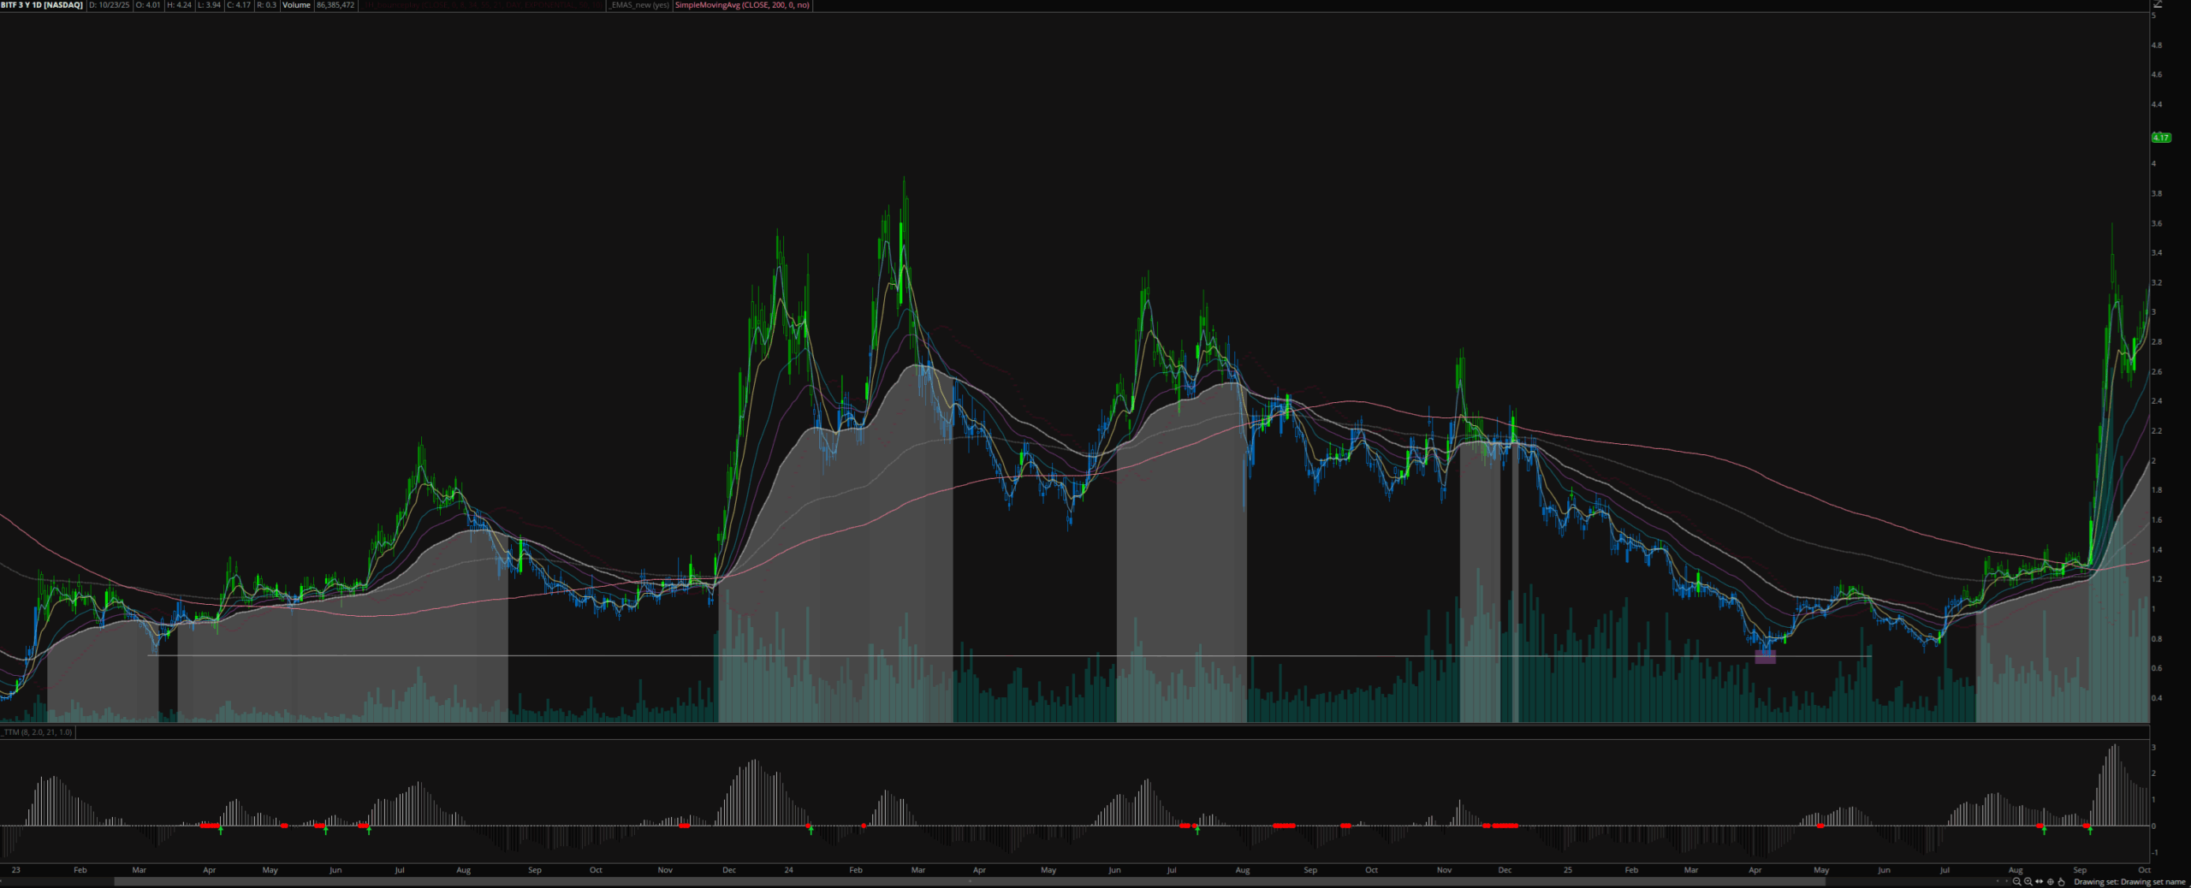This screenshot has height=888, width=2191.
Task: Click the purple rectangle drawing near April
Action: [x=1765, y=657]
